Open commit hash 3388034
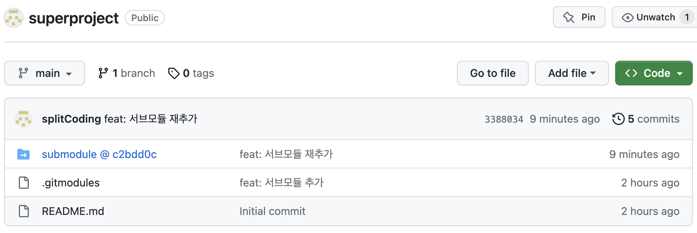Screen dimensions: 697x233 point(503,119)
